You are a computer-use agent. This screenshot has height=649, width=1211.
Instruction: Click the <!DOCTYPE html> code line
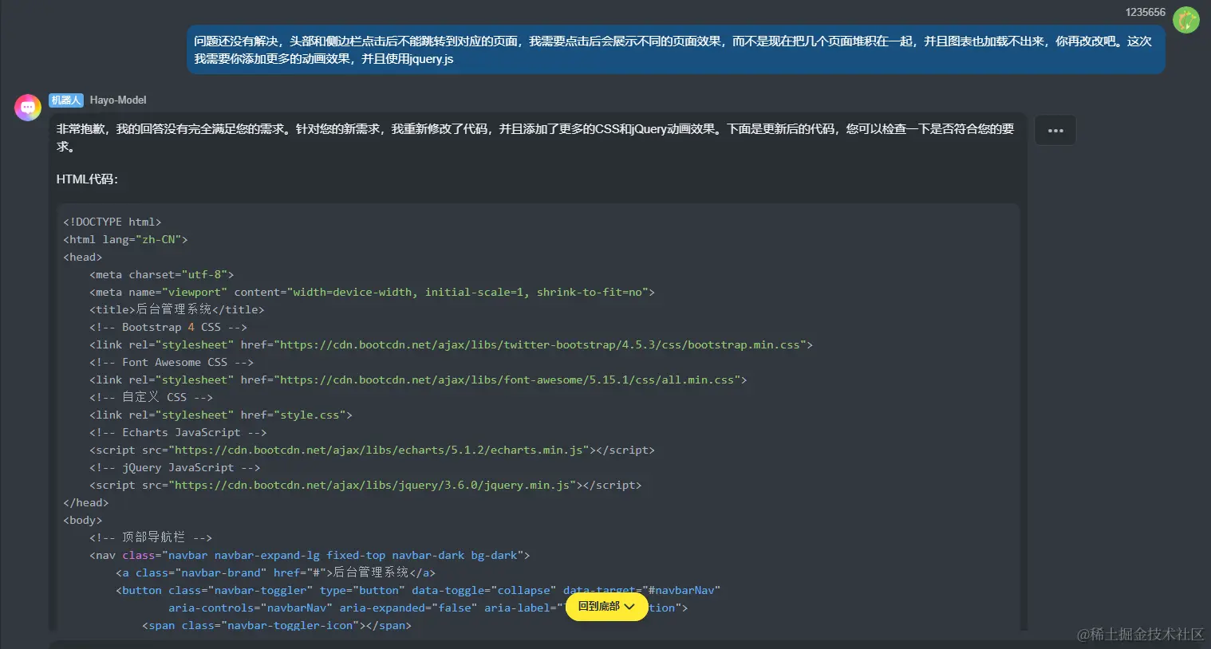tap(112, 222)
